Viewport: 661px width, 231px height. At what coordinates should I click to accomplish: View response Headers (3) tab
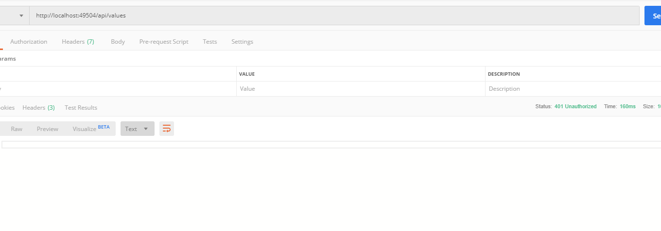pos(38,108)
